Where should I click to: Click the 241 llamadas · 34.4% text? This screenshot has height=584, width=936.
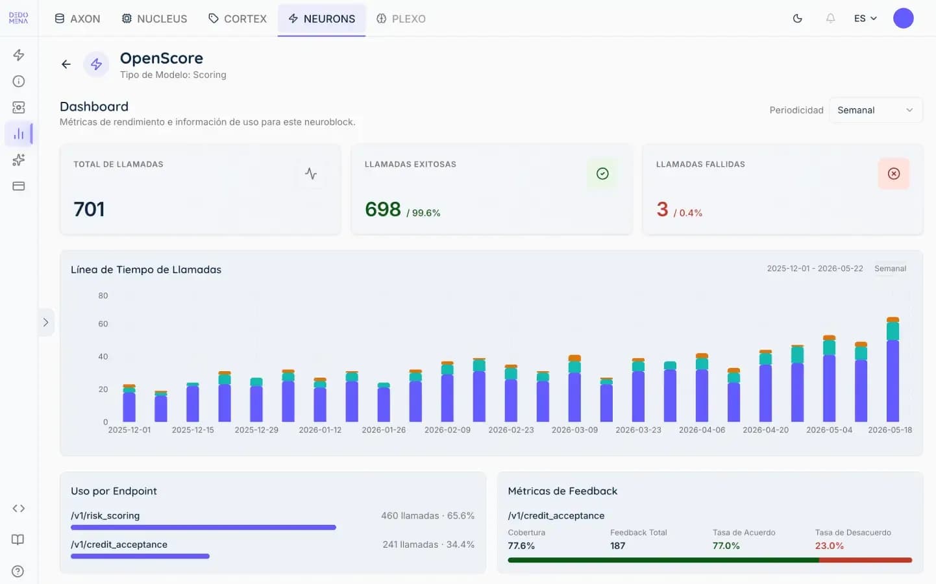tap(428, 544)
